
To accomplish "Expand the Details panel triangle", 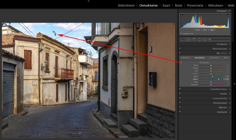I will 229,94.
